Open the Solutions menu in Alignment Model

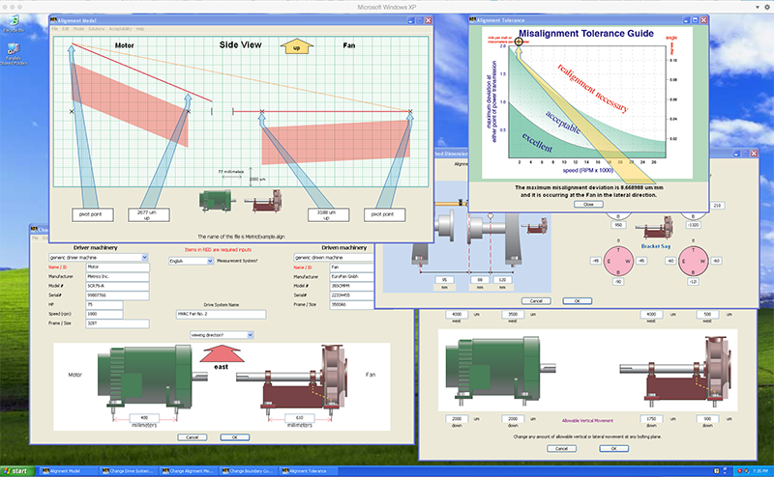(98, 29)
